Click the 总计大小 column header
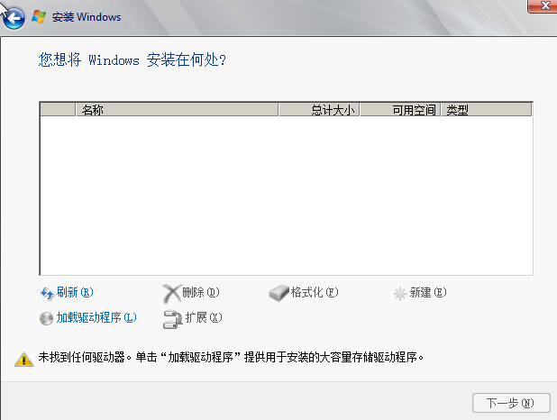557x420 pixels. pos(319,110)
